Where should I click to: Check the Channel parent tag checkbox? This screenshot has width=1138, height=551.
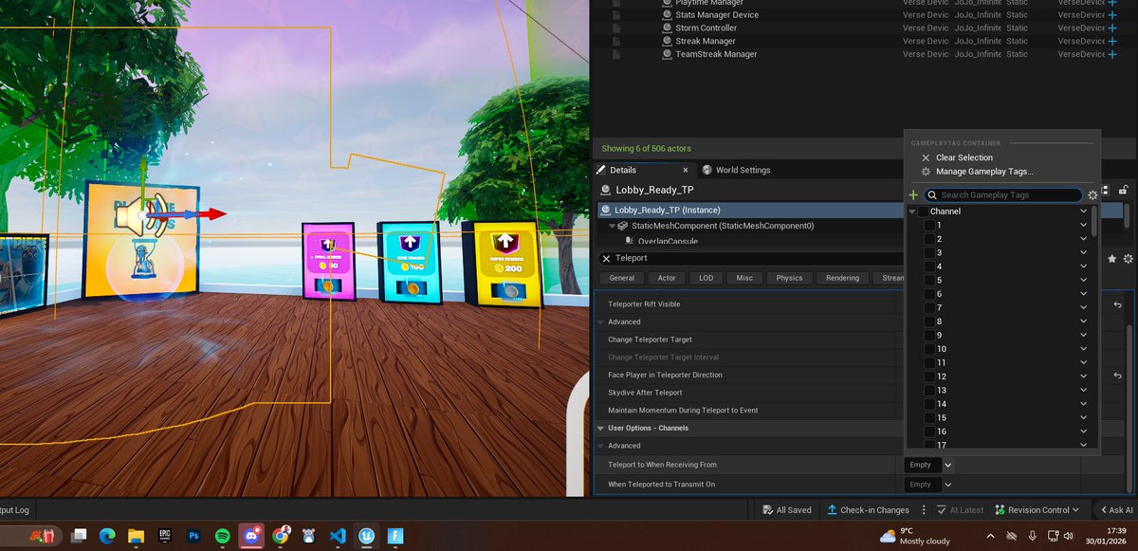tap(923, 211)
